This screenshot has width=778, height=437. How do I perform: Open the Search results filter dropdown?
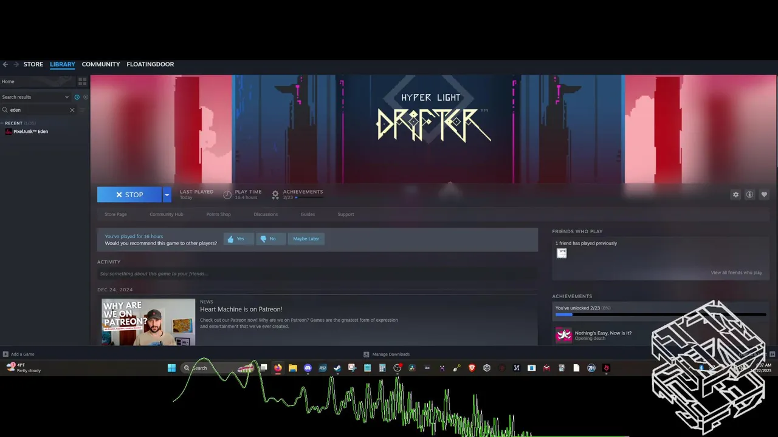click(35, 97)
